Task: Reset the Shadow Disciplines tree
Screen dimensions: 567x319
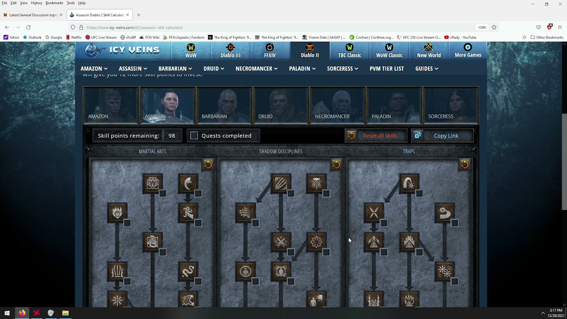Action: [x=337, y=165]
